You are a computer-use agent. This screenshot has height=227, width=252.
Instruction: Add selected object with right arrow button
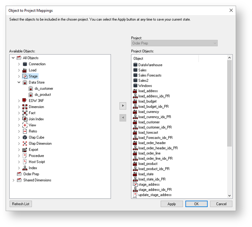point(123,106)
